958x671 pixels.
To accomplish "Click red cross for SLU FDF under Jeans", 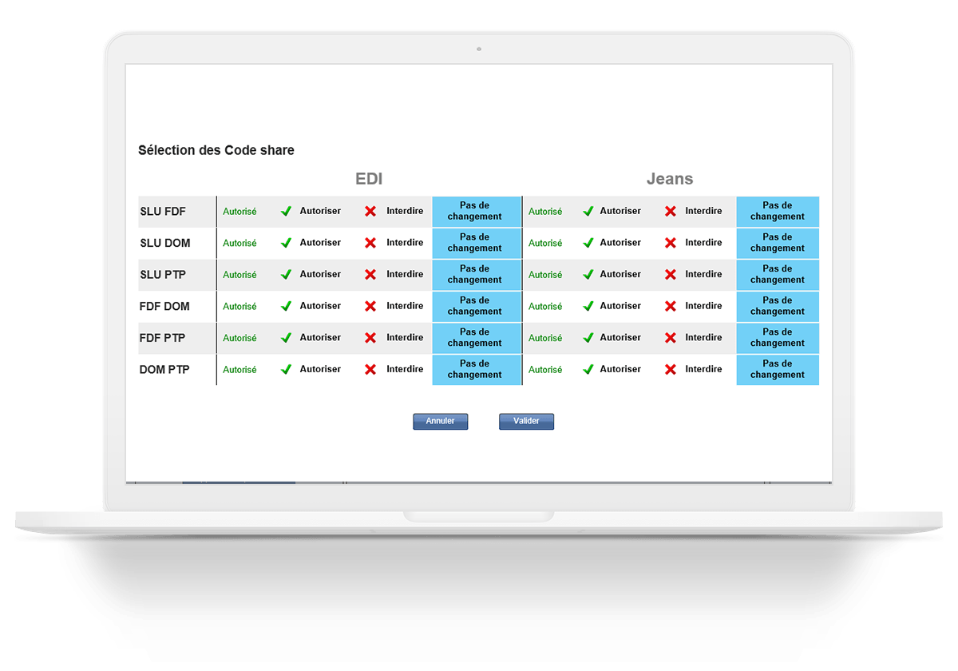I will pos(671,212).
